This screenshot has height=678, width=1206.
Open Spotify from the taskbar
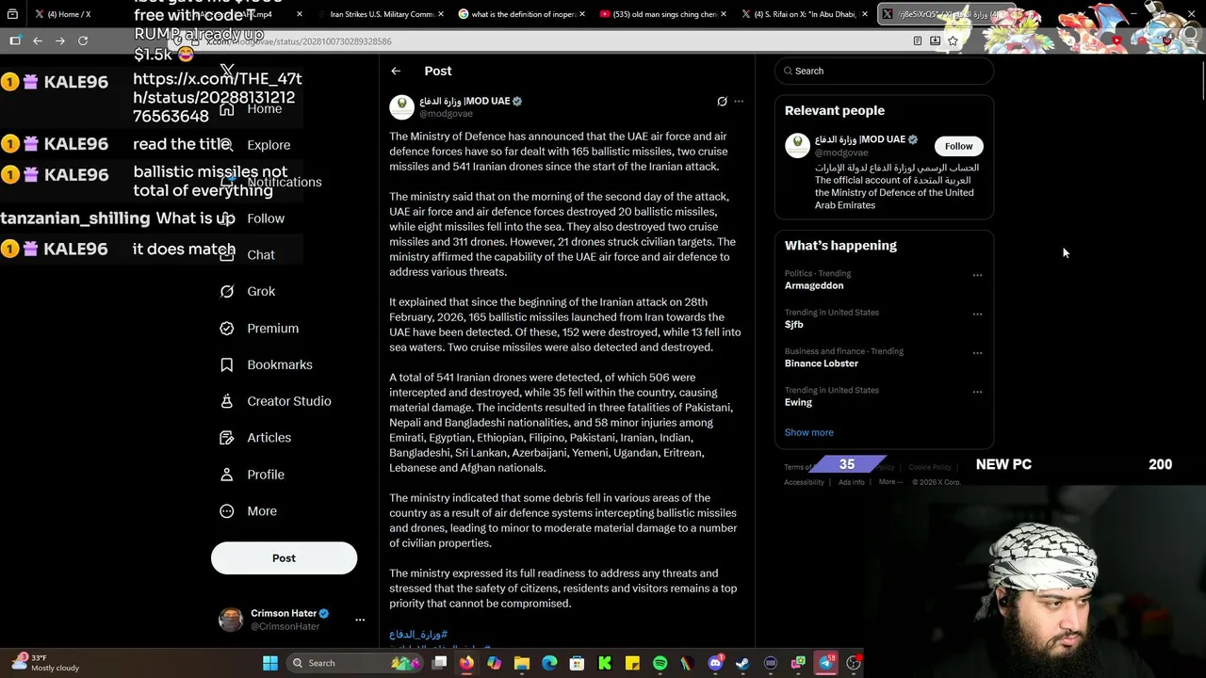click(x=660, y=663)
